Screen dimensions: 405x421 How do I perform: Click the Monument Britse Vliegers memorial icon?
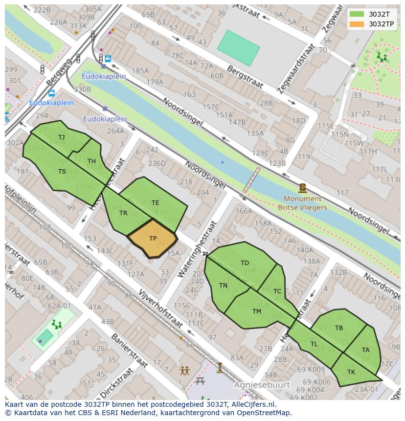point(302,188)
